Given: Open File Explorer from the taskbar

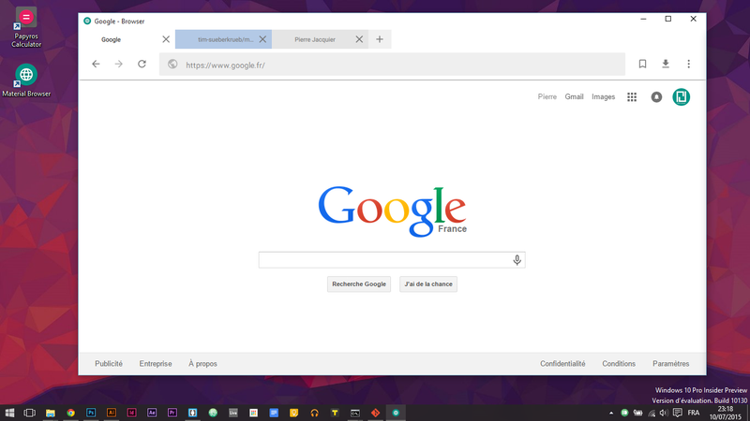Looking at the screenshot, I should (51, 413).
